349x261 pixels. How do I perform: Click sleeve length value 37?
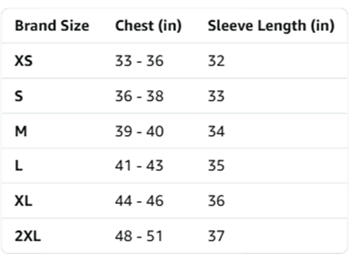coord(216,236)
